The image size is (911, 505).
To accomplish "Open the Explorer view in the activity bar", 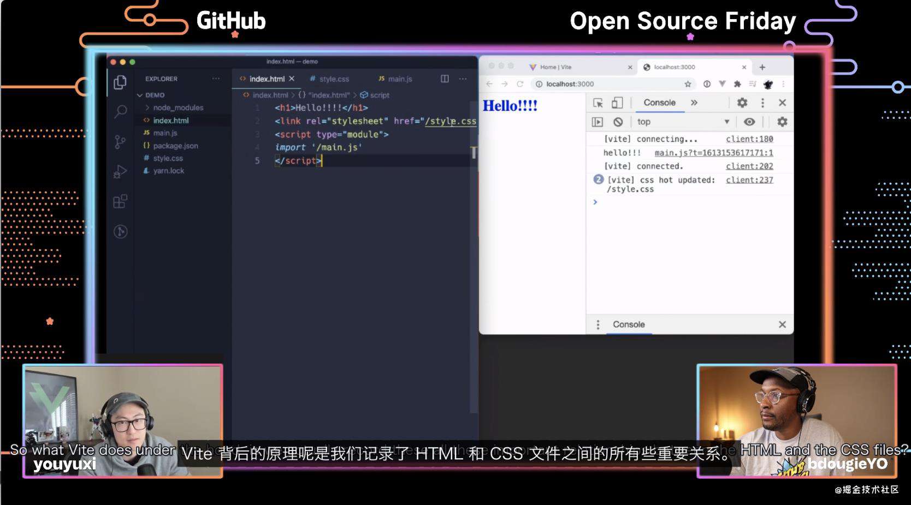I will (120, 82).
